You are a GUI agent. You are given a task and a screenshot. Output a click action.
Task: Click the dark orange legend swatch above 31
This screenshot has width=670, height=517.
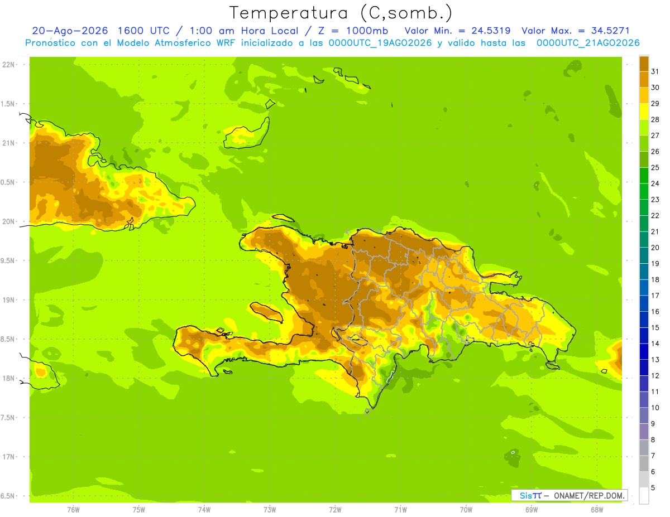point(644,63)
